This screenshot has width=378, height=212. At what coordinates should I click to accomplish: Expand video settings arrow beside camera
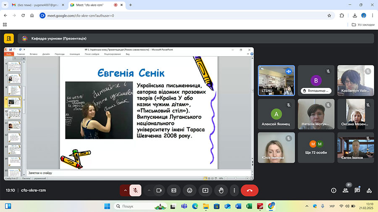pos(149,190)
